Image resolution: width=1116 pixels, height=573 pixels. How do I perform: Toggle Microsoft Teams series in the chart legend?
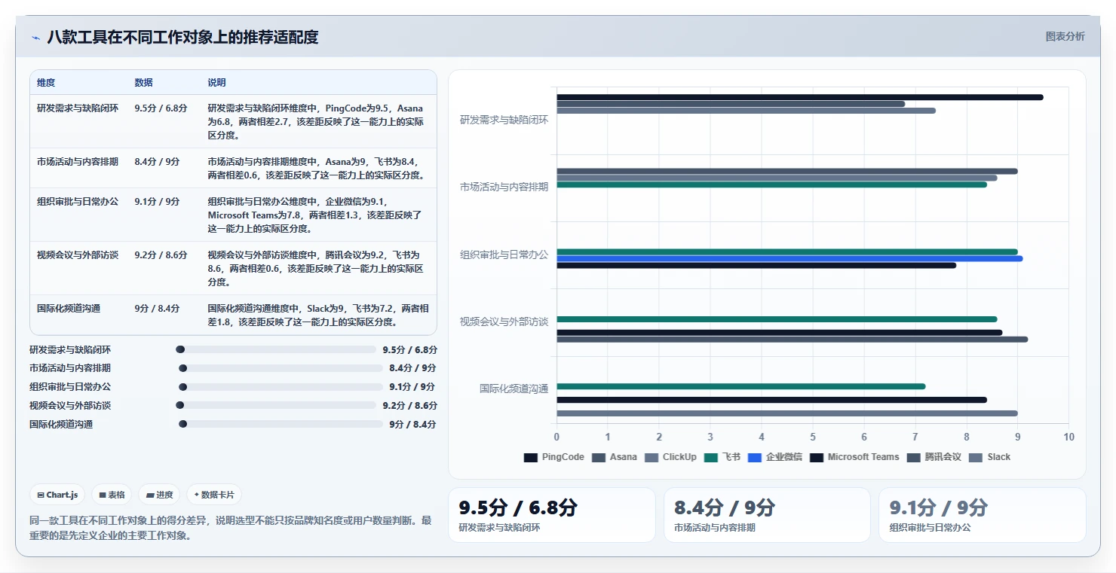point(854,457)
